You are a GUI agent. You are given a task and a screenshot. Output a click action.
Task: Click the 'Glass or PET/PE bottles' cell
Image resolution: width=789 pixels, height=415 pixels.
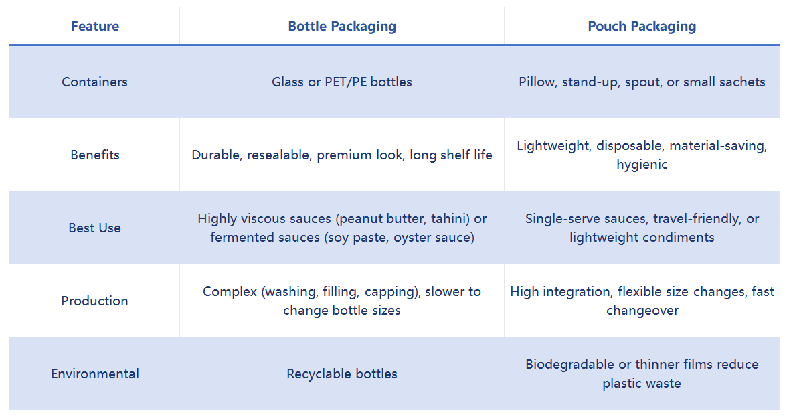coord(342,82)
